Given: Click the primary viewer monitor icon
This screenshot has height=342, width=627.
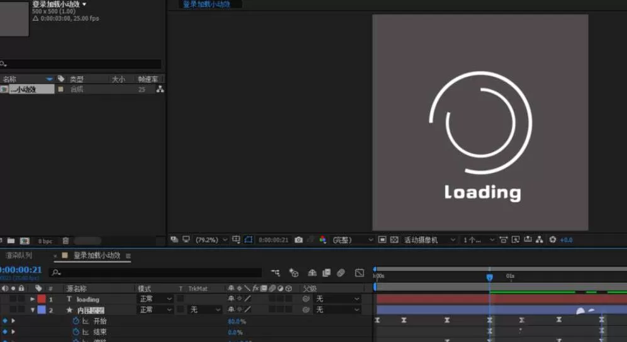Looking at the screenshot, I should coord(186,239).
